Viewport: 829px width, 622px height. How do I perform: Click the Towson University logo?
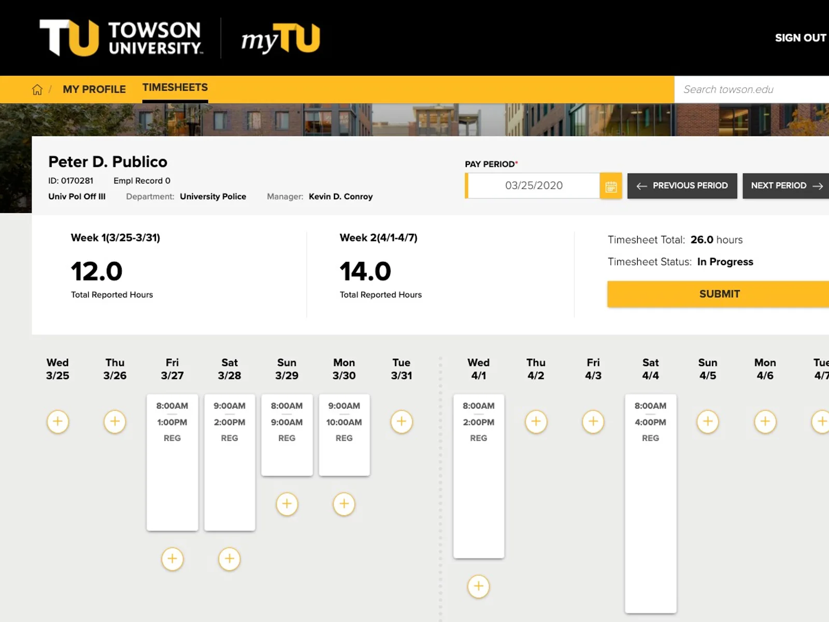pyautogui.click(x=121, y=38)
